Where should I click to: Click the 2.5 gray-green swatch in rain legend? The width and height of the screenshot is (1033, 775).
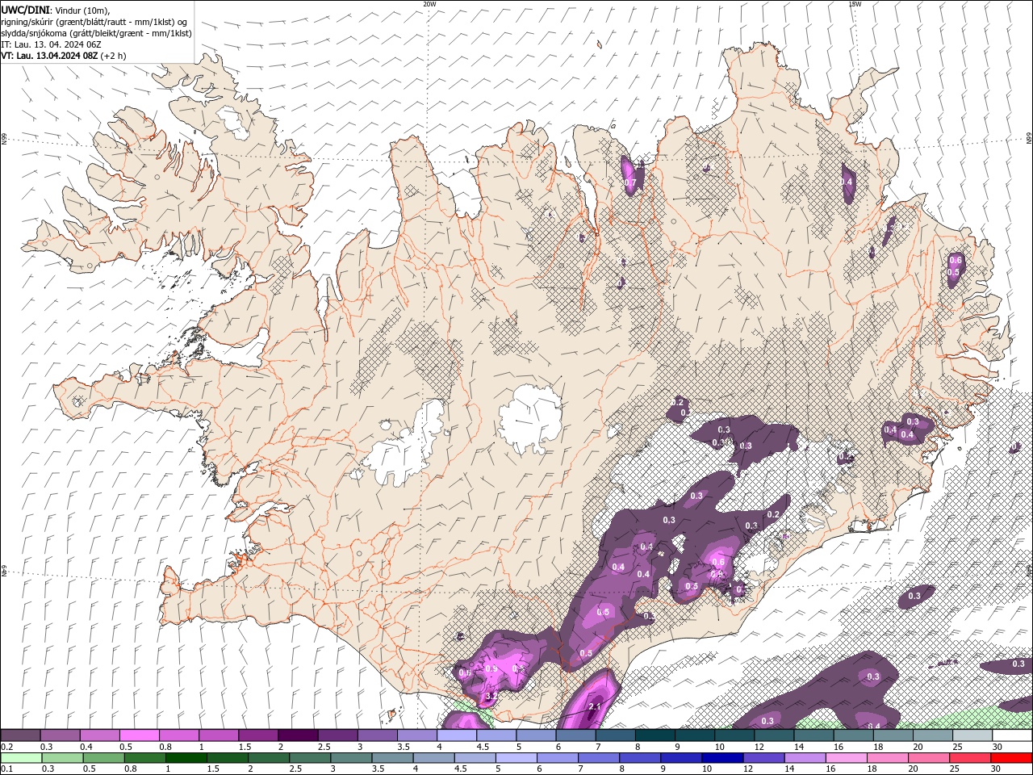click(x=309, y=758)
